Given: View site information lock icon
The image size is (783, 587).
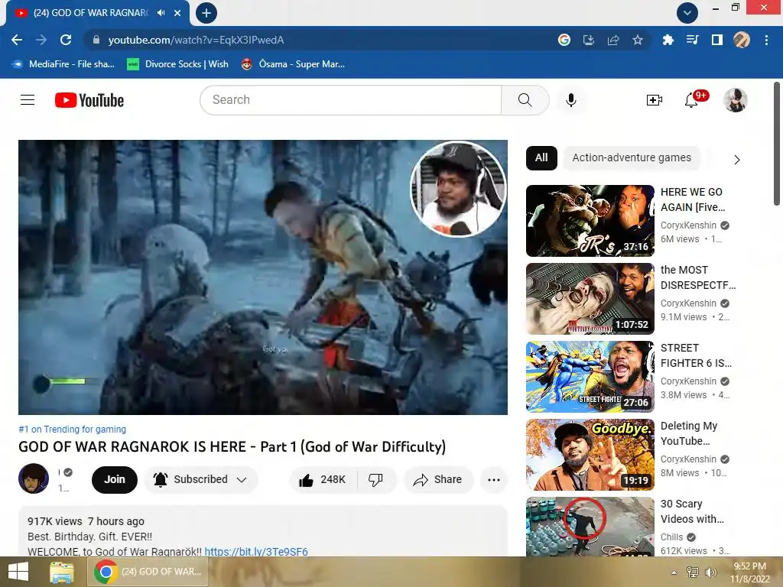Looking at the screenshot, I should click(96, 40).
